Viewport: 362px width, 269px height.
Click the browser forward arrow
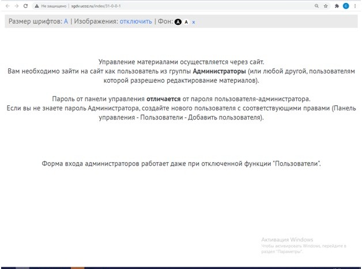(16, 6)
